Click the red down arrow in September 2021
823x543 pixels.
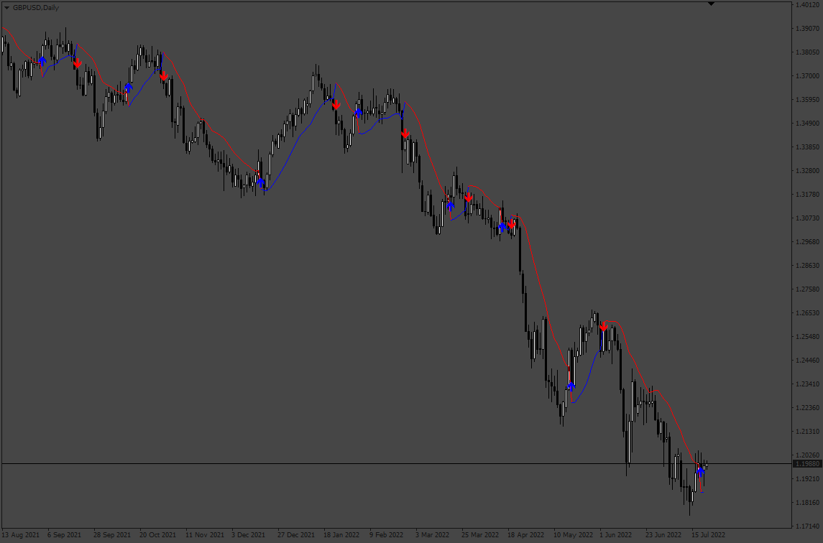tap(78, 63)
